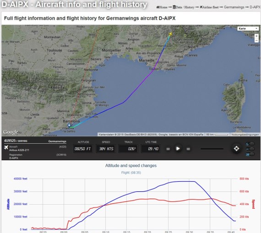Click the 50 km map scale indicator
The width and height of the screenshot is (261, 233).
[x=217, y=135]
